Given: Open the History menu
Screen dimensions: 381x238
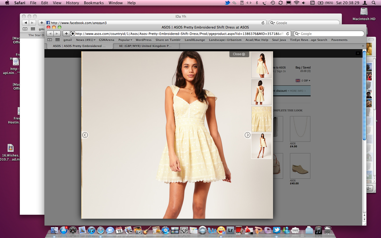Looking at the screenshot, I should click(x=72, y=3).
